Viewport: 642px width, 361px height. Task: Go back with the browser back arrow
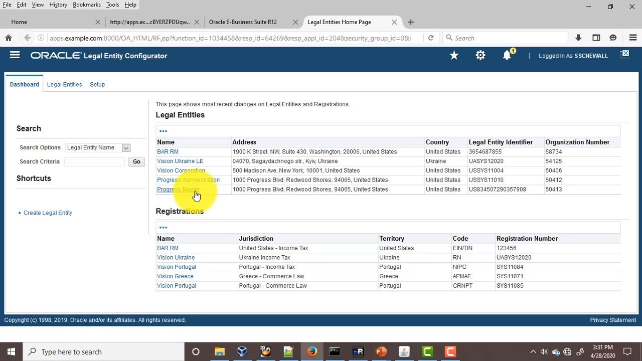coord(27,38)
